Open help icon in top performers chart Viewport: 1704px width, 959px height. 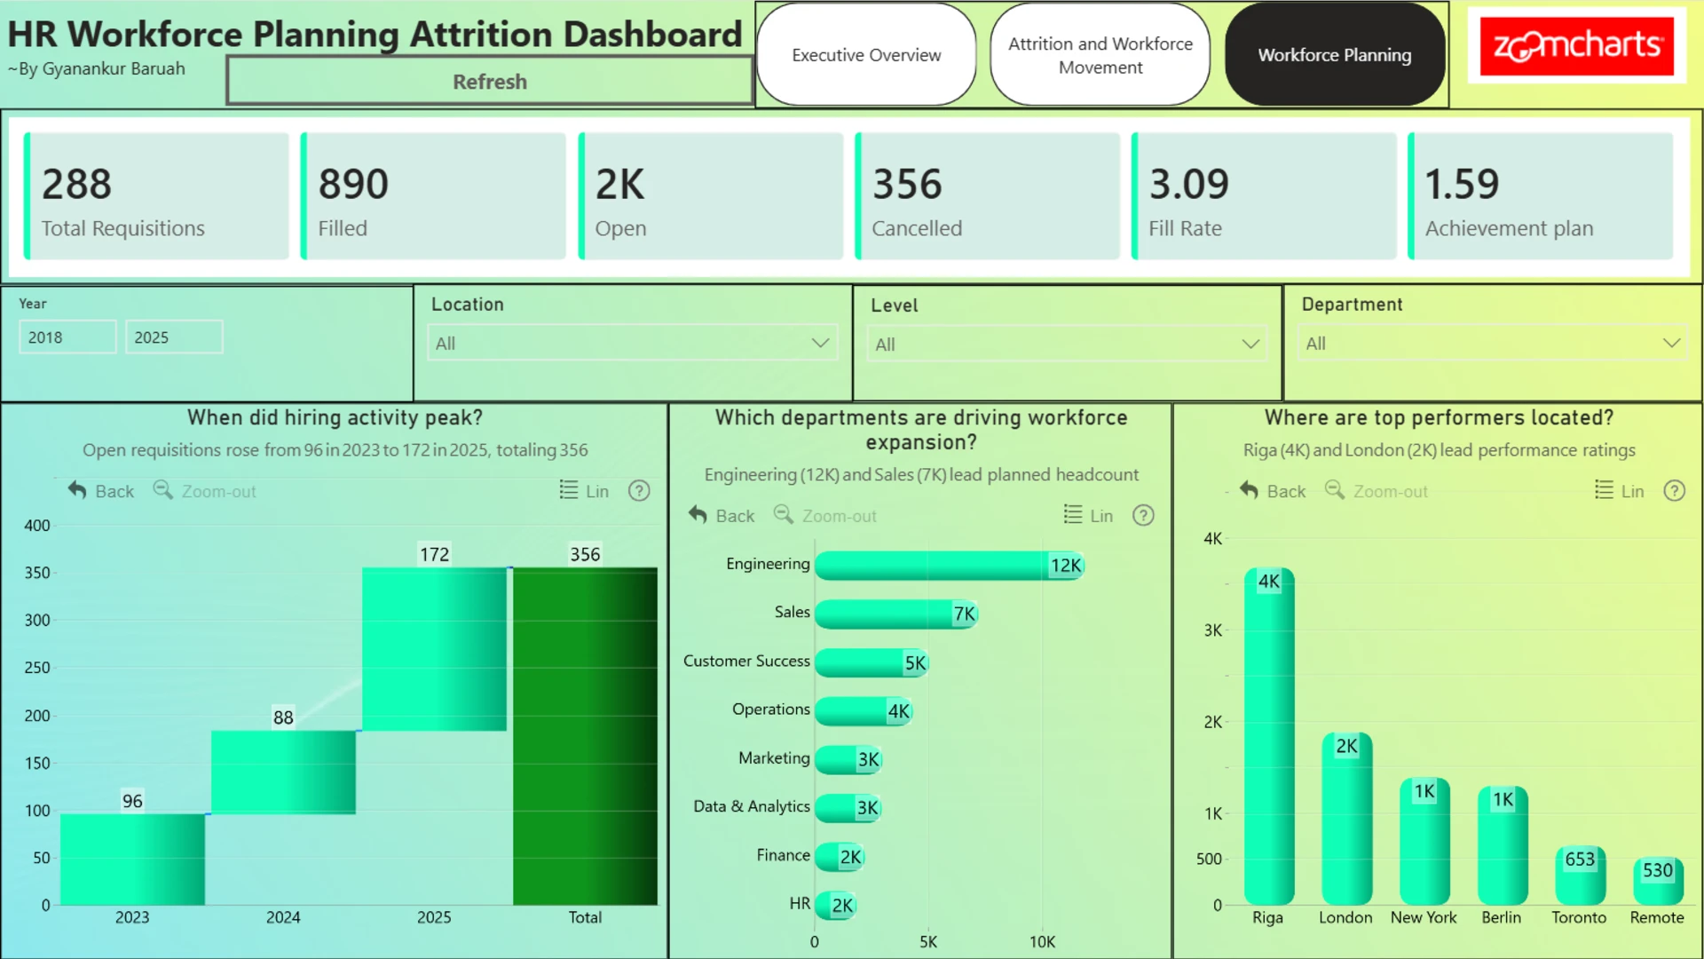tap(1674, 491)
